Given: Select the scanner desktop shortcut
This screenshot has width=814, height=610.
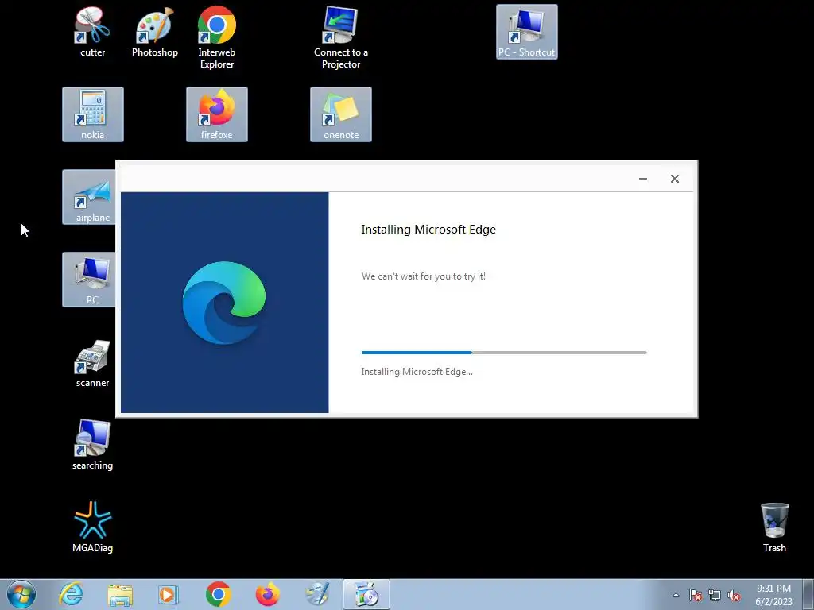Looking at the screenshot, I should click(92, 362).
